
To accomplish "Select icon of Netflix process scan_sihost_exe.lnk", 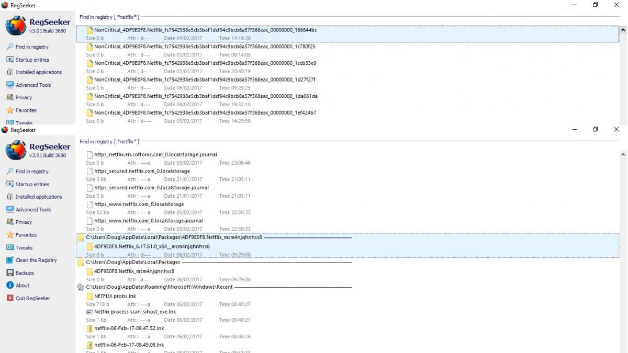I will pyautogui.click(x=90, y=312).
